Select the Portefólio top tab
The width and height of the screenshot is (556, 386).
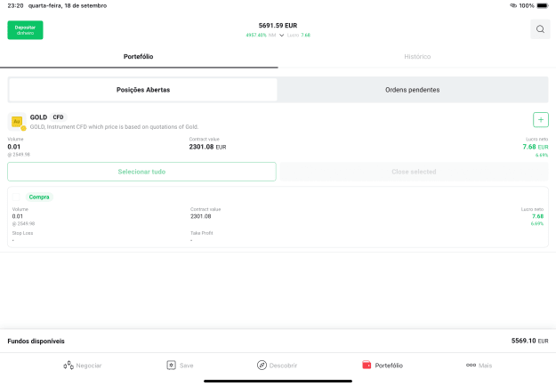pyautogui.click(x=138, y=57)
